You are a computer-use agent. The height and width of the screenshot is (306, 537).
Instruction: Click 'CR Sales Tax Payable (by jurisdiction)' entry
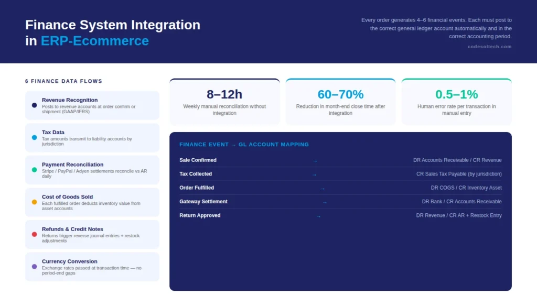(459, 174)
